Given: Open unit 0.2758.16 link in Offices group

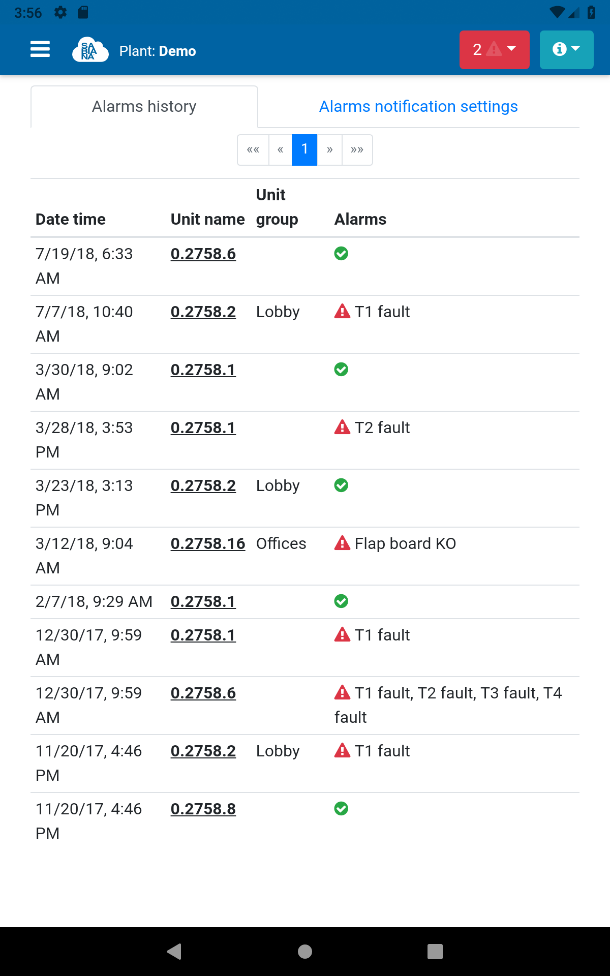Looking at the screenshot, I should point(207,543).
